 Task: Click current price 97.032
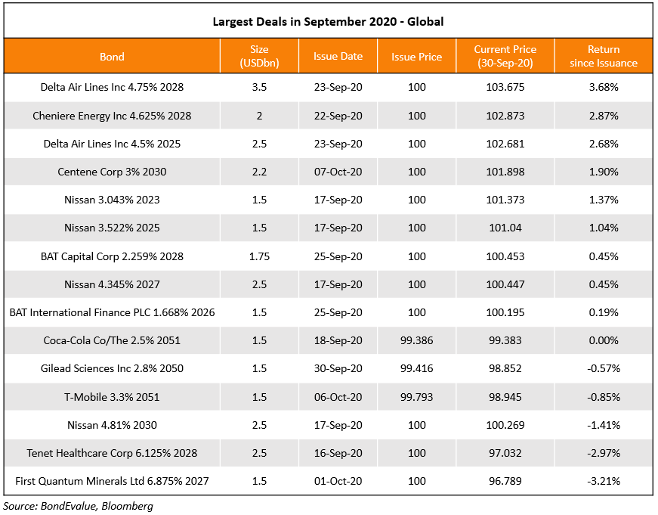[x=505, y=453]
